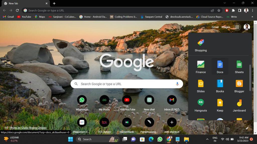Open Google Keep app

click(x=220, y=105)
